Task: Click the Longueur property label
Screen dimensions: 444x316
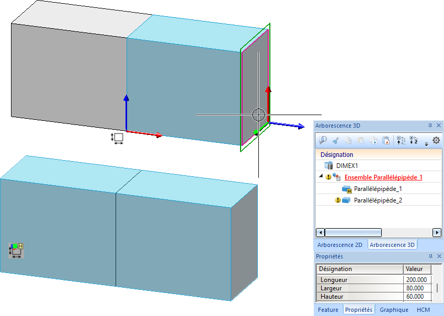Action: 334,280
